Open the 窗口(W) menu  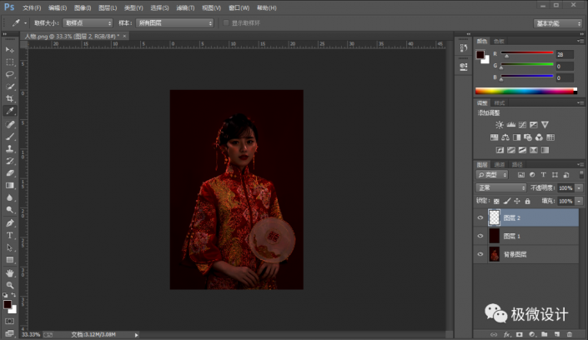pyautogui.click(x=239, y=7)
